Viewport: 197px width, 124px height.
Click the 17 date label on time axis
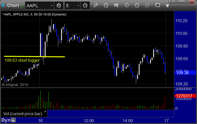[166, 121]
